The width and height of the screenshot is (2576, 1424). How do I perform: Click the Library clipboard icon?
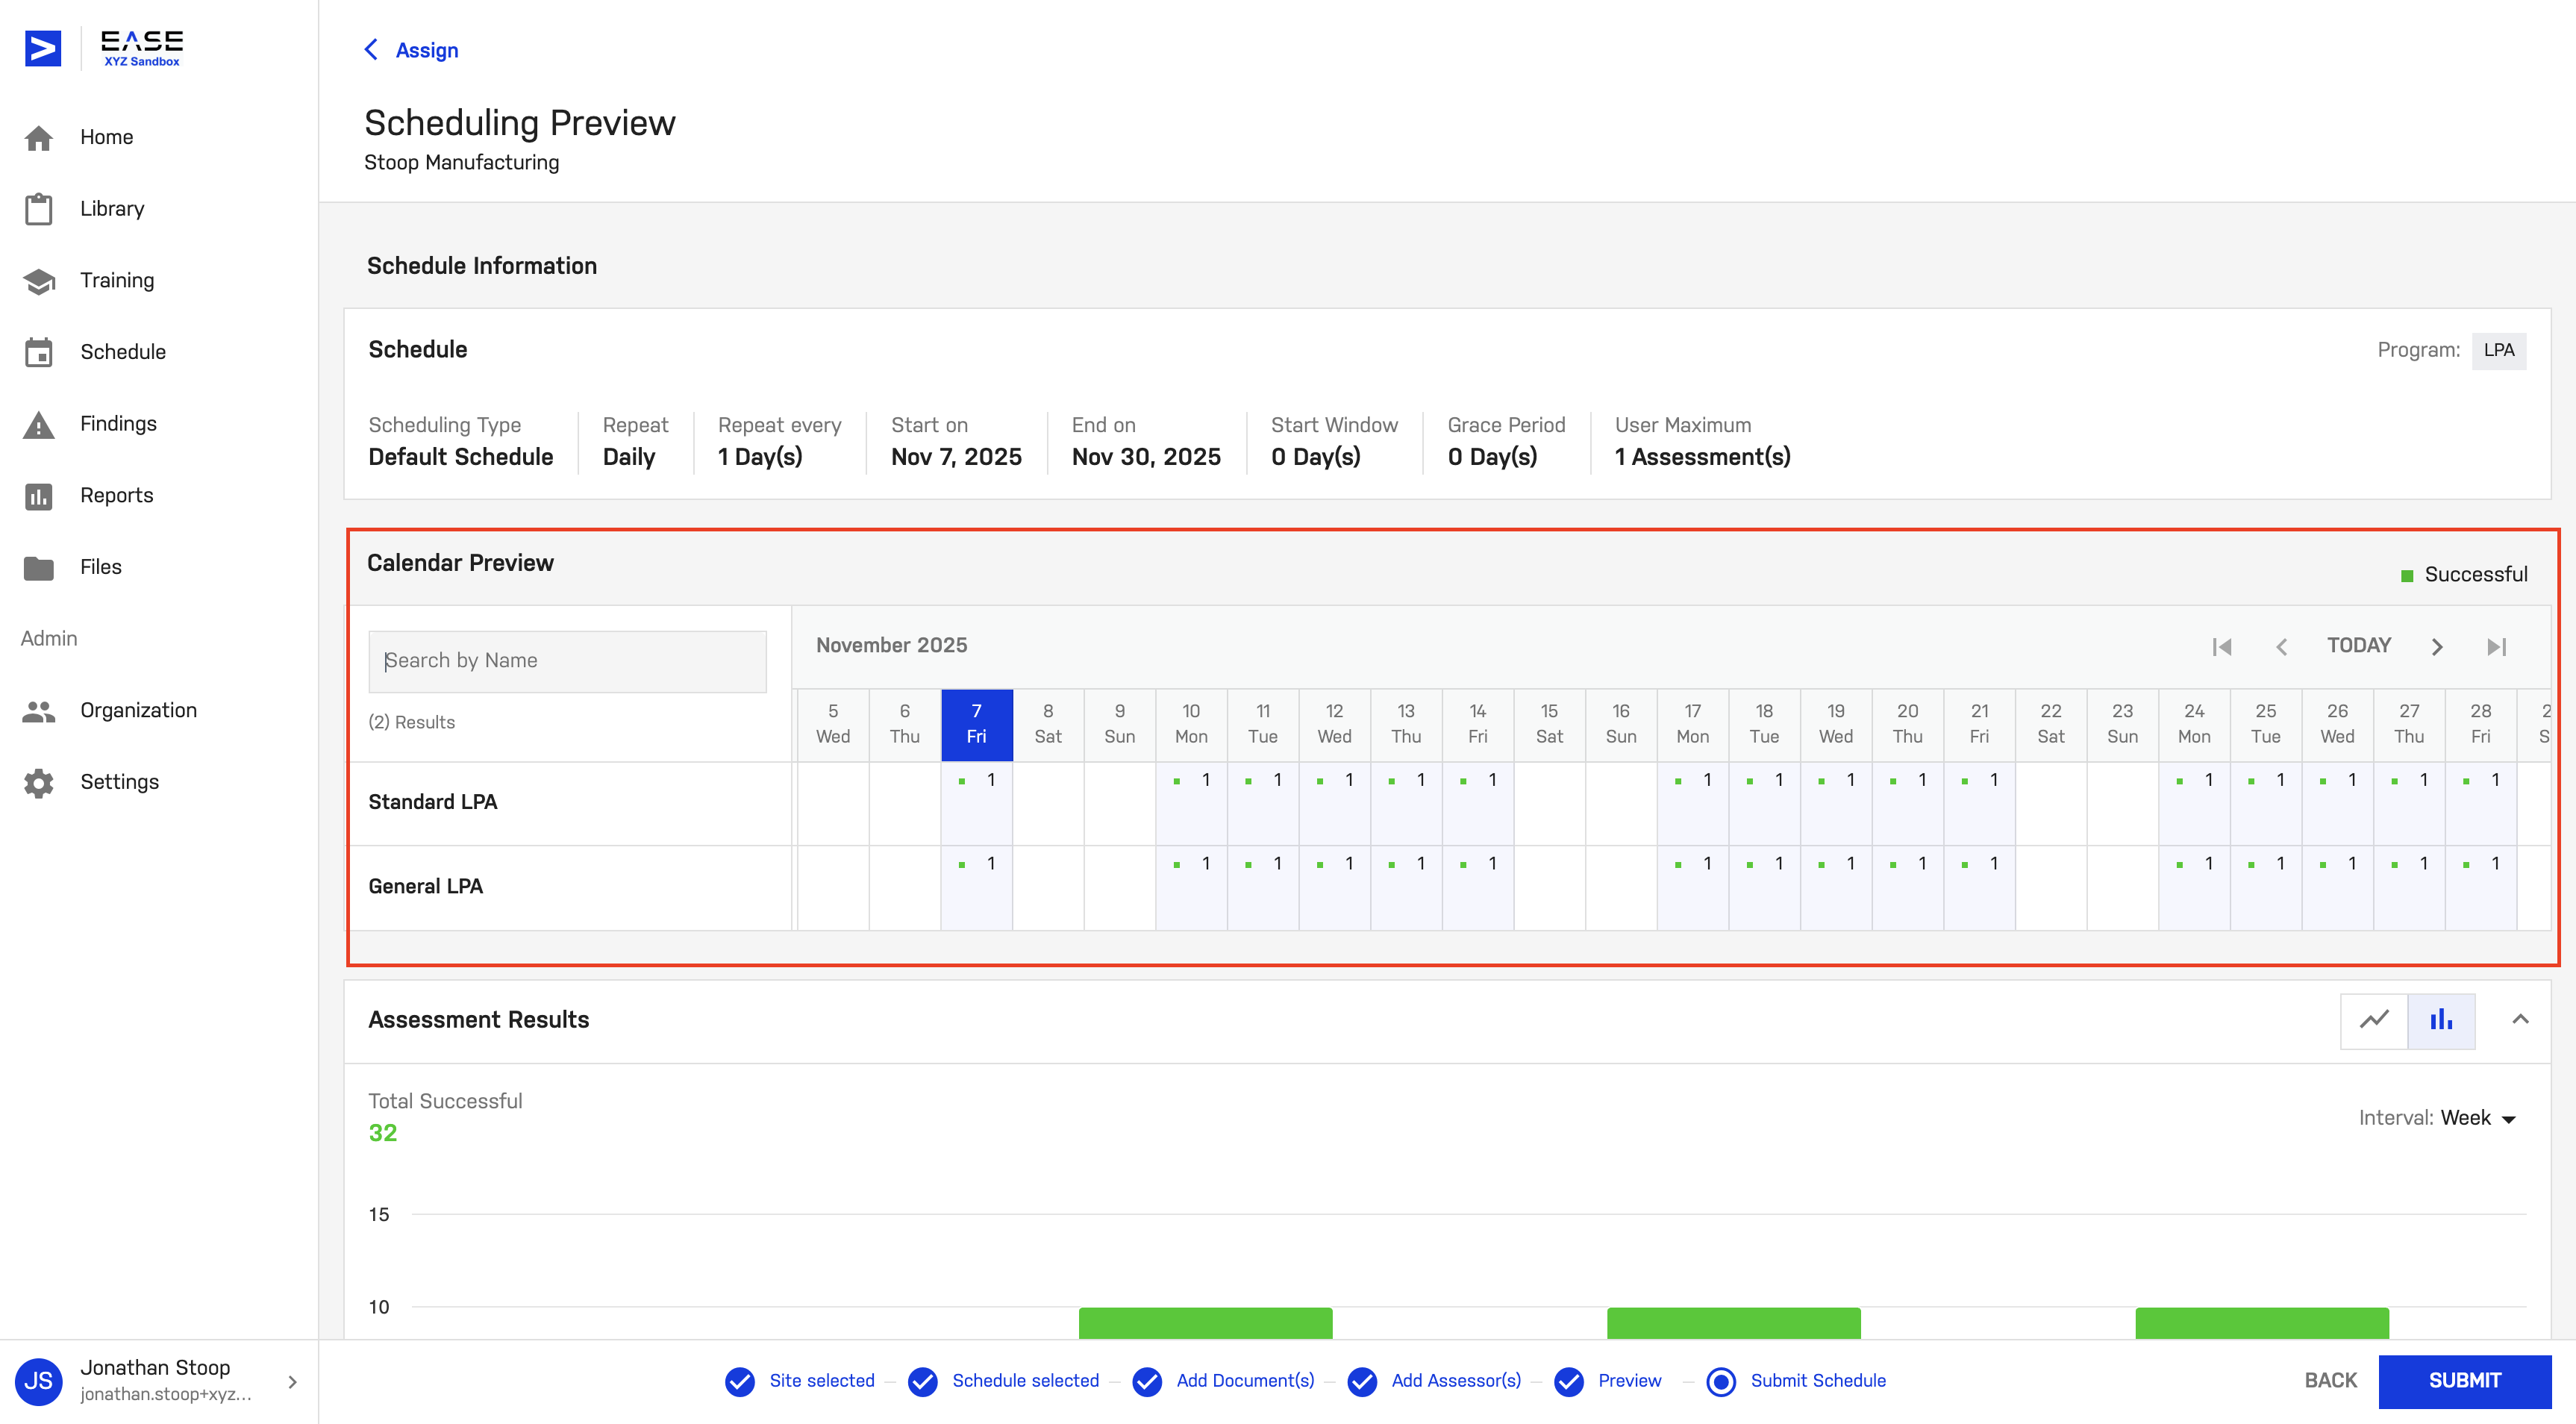click(x=39, y=209)
